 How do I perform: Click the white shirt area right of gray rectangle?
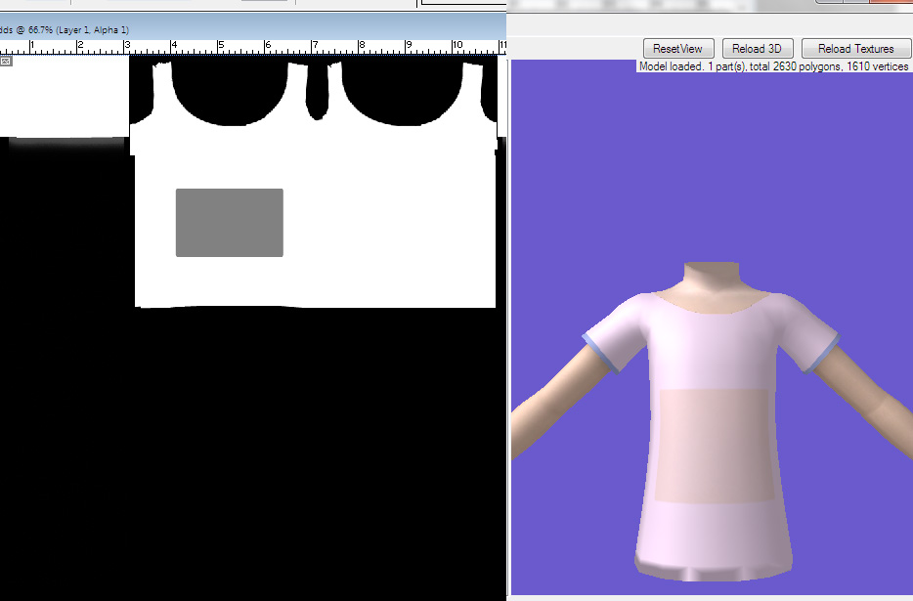pyautogui.click(x=391, y=225)
